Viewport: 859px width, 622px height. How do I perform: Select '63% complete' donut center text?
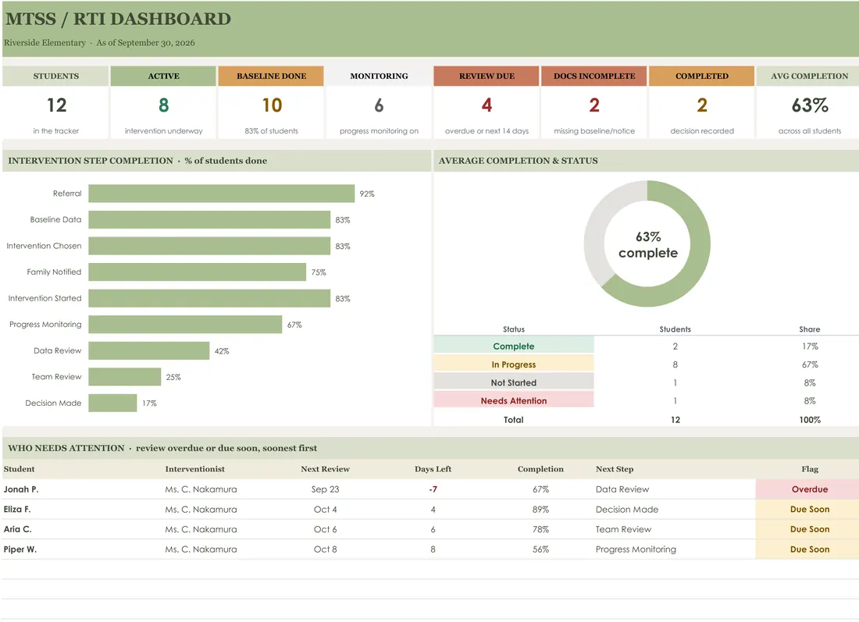point(648,245)
